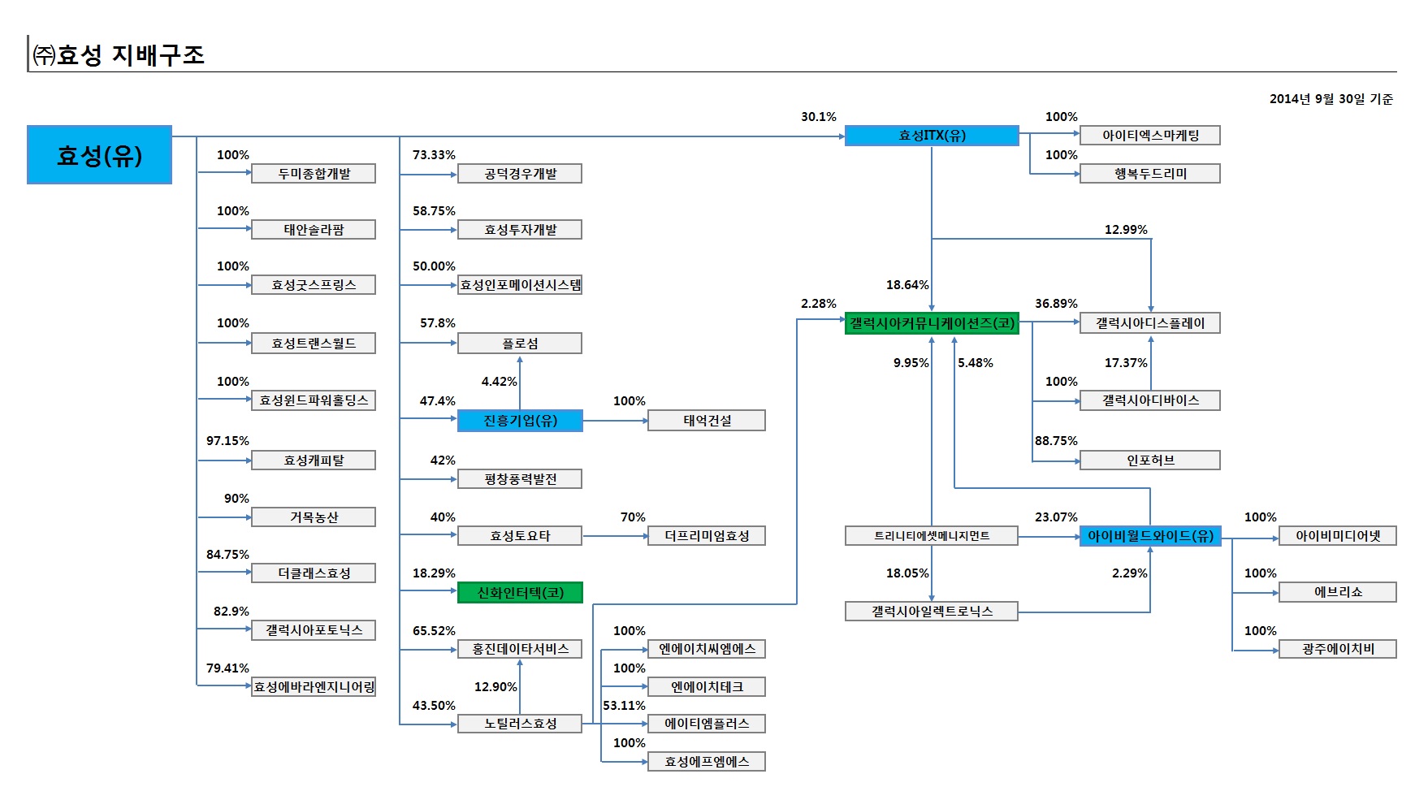
Task: Select the green 갤럭시아커뮤니케이션즈(코) box
Action: click(932, 323)
